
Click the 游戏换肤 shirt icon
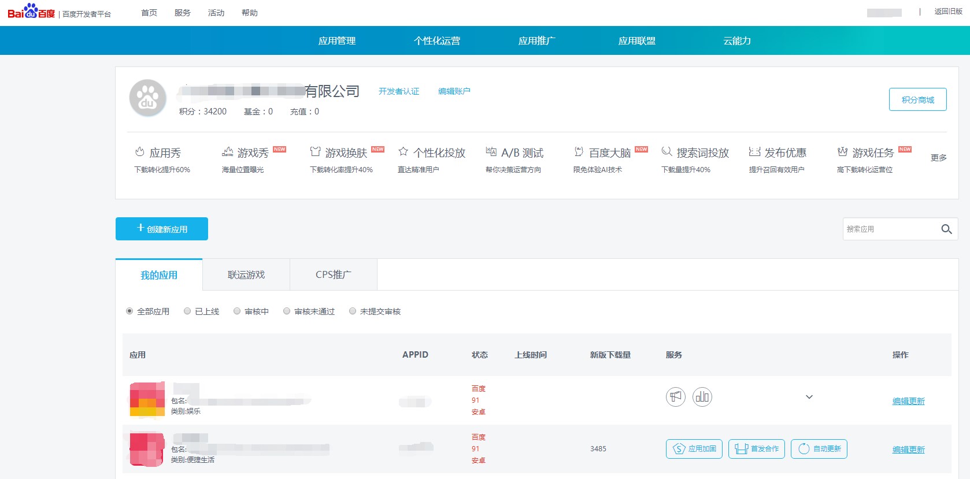315,152
